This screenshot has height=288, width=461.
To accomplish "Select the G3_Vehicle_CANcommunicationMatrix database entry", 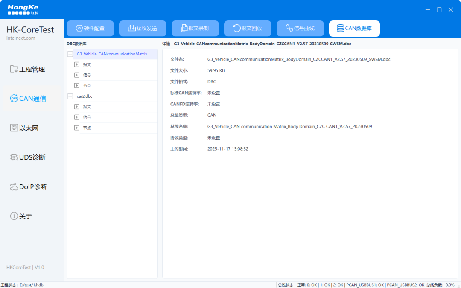I will tap(115, 54).
